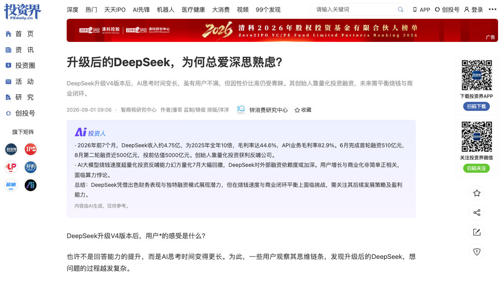502x282 pixels.
Task: Click the 创投号 header link
Action: coord(447,10)
